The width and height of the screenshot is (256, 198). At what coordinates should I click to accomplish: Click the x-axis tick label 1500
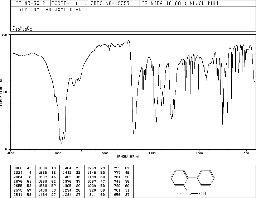[152, 153]
